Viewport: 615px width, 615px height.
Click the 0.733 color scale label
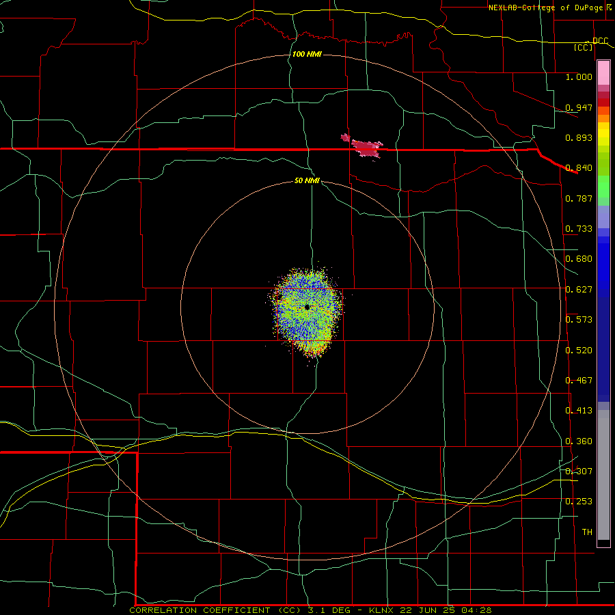point(579,229)
